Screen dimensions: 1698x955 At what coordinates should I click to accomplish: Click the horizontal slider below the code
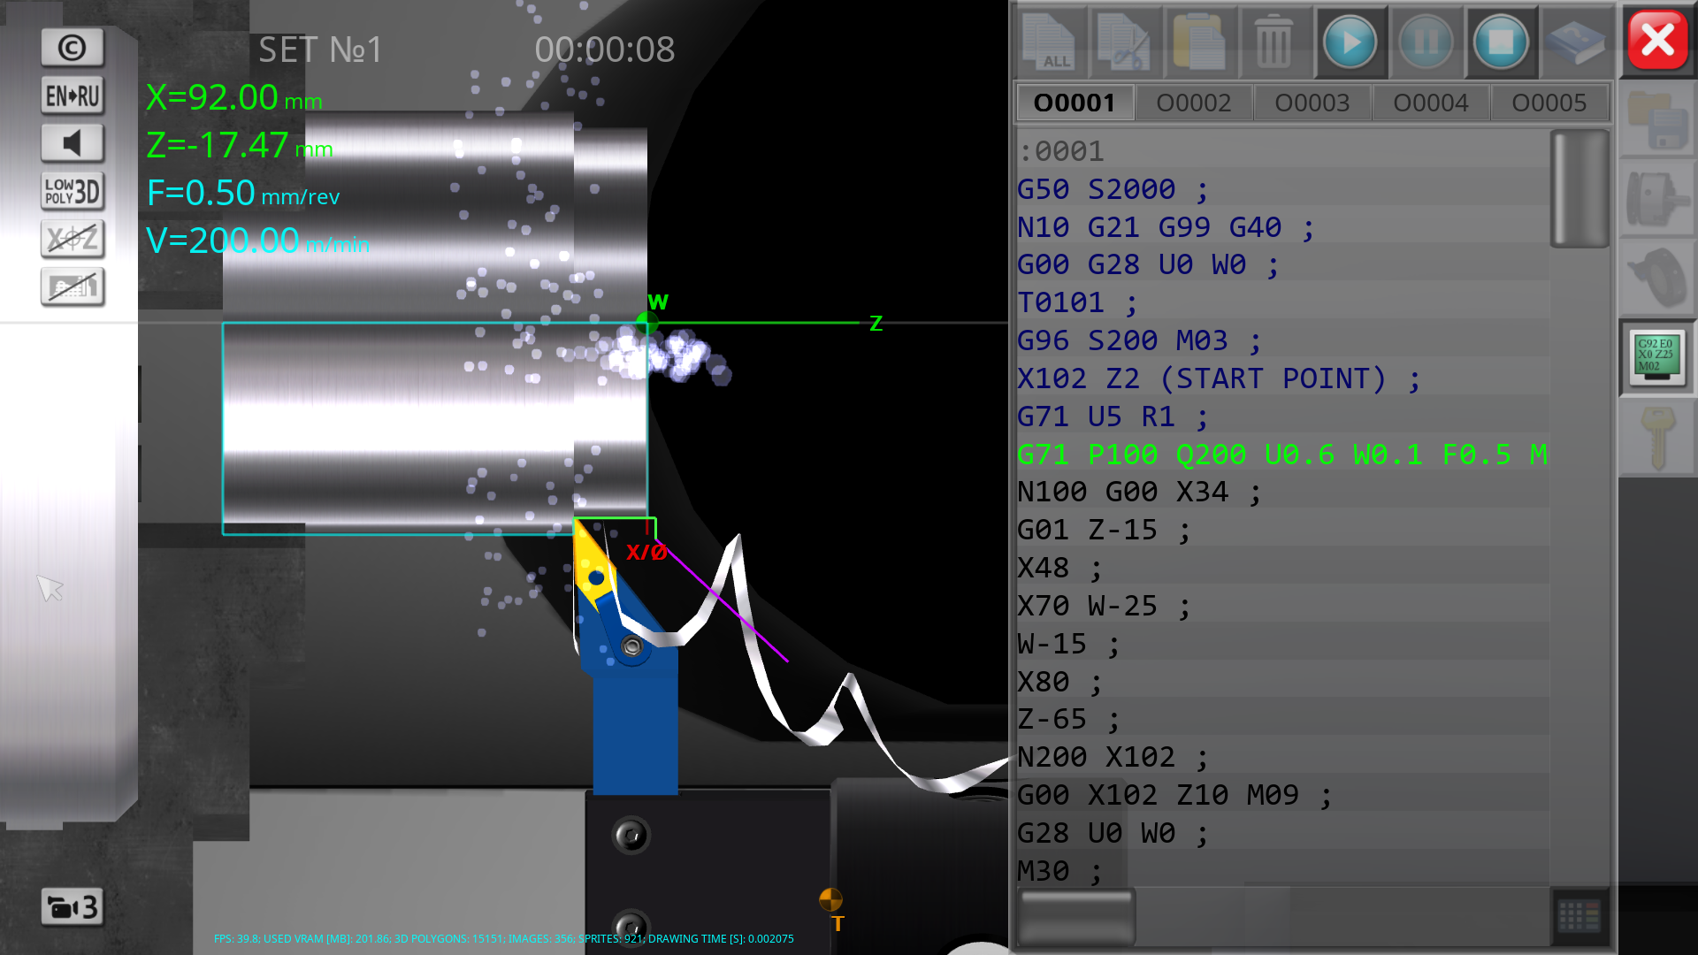tap(1076, 917)
